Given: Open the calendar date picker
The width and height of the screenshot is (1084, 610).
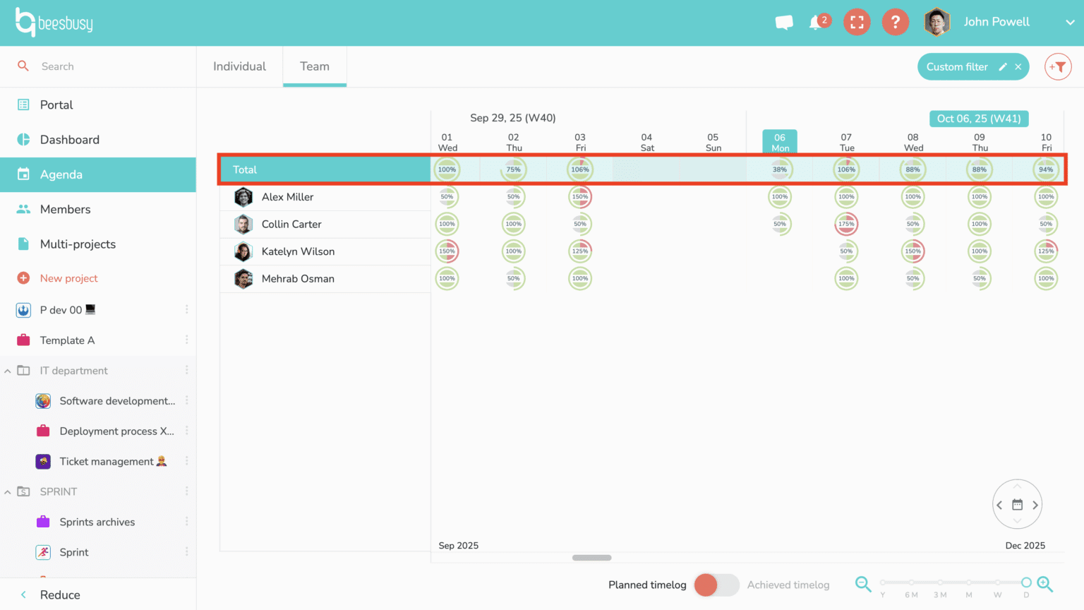Looking at the screenshot, I should (x=1017, y=504).
